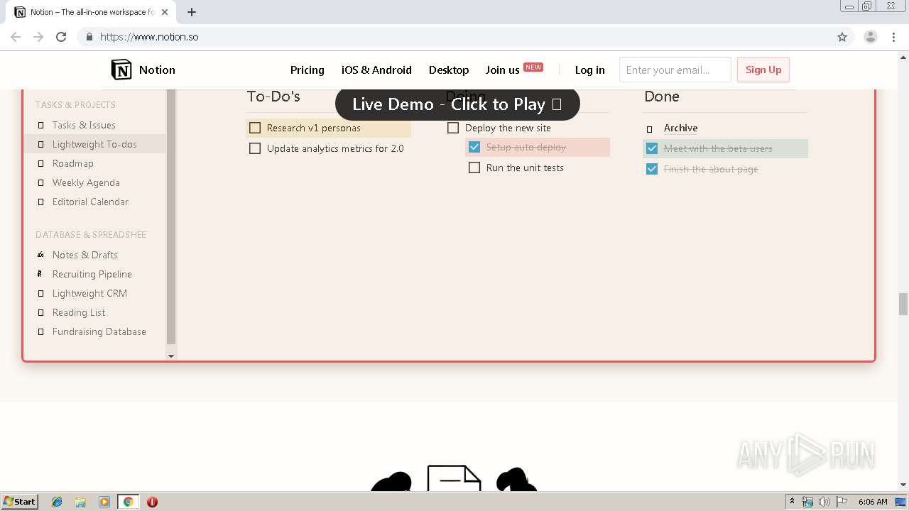This screenshot has width=909, height=511.
Task: Open Tasks & Issues in sidebar
Action: tap(84, 126)
